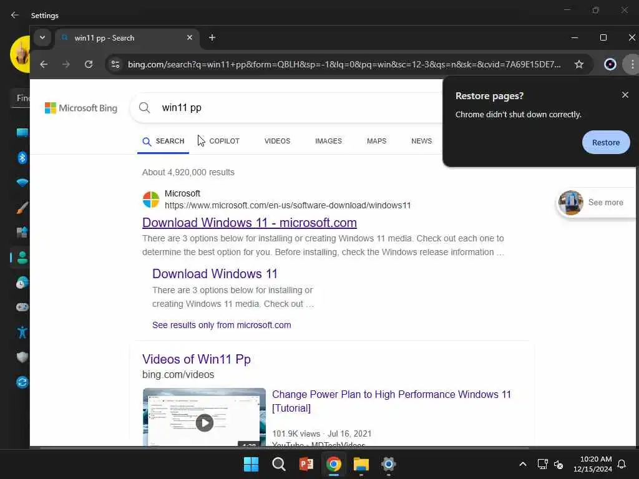The width and height of the screenshot is (639, 479).
Task: Select the SEARCH tab
Action: (x=163, y=142)
